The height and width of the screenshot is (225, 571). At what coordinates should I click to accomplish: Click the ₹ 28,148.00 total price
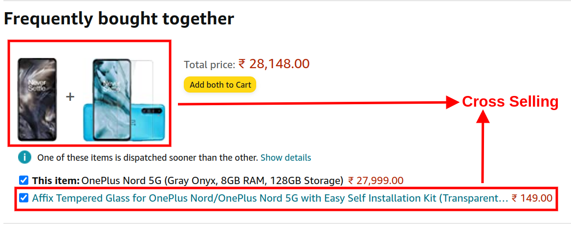pos(274,64)
